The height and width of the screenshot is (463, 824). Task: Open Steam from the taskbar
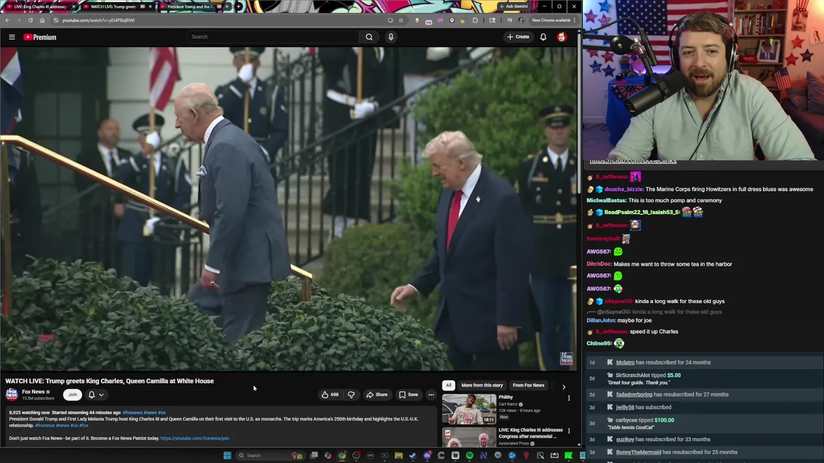coord(413,455)
